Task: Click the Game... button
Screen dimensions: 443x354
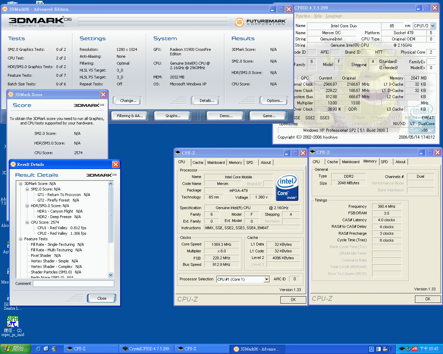Action: 269,116
